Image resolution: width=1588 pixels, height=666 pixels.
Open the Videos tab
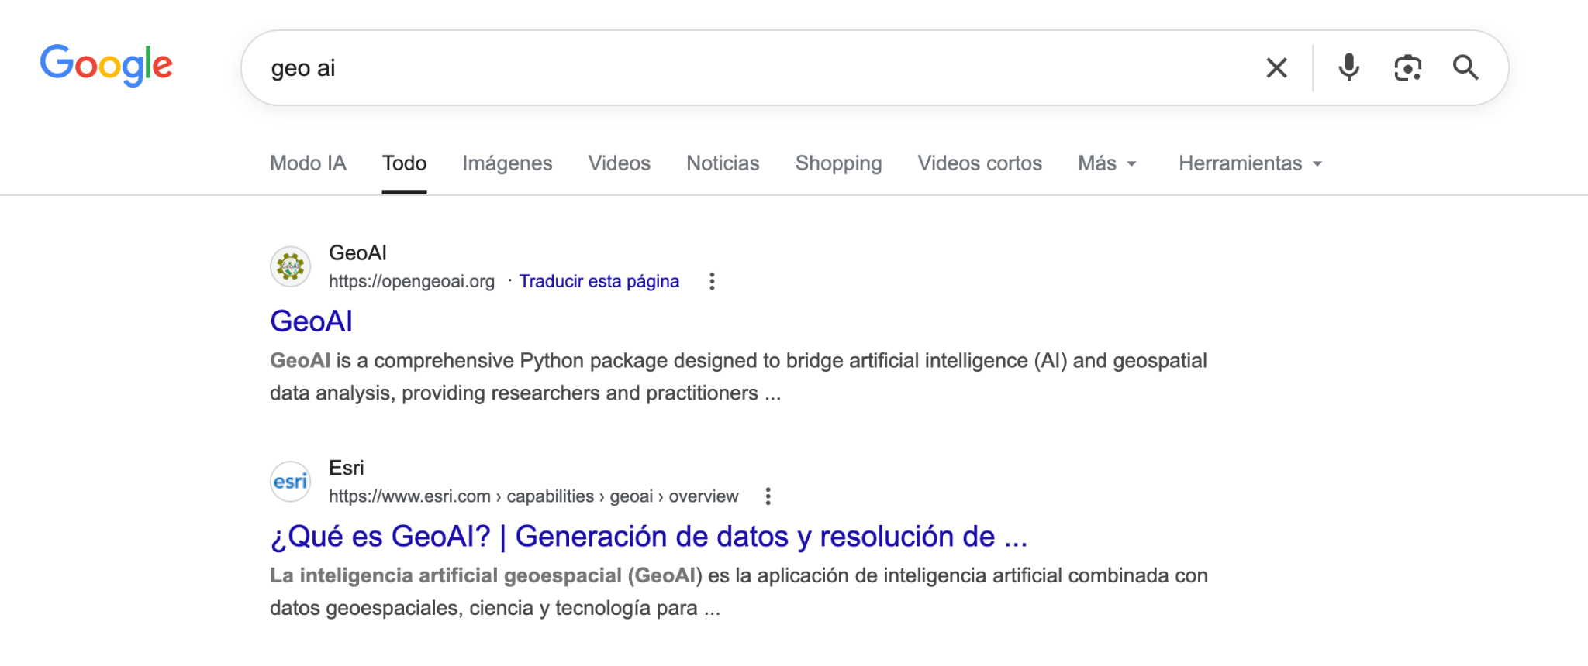(619, 163)
